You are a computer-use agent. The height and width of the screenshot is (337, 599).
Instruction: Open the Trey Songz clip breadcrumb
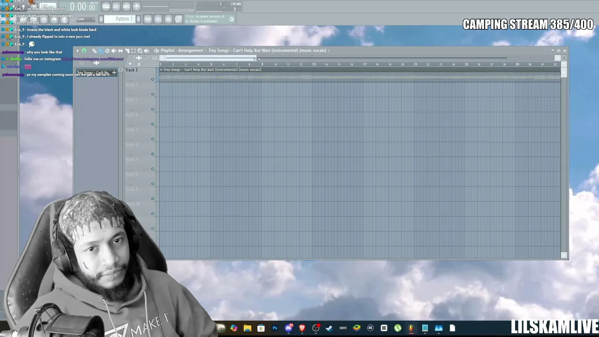(x=267, y=51)
